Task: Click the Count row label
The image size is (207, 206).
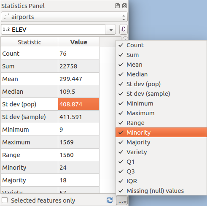Action: [x=30, y=54]
